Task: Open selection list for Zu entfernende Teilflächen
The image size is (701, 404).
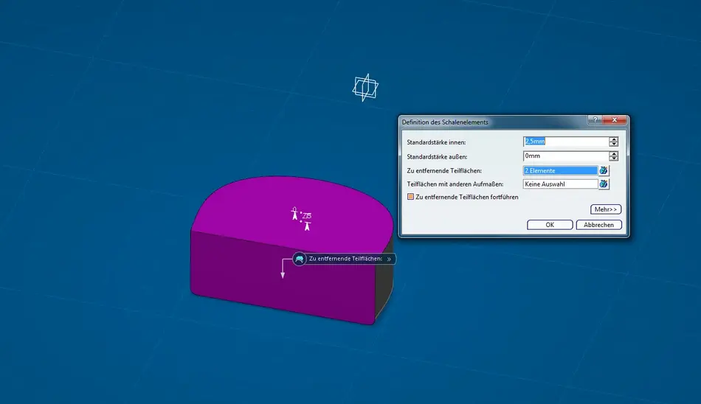Action: coord(604,170)
